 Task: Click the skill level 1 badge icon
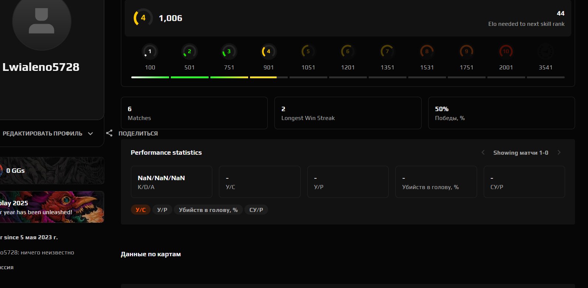tap(150, 52)
